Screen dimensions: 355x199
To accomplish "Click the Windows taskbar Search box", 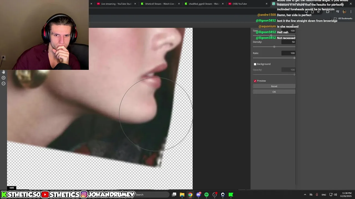I will point(152,195).
